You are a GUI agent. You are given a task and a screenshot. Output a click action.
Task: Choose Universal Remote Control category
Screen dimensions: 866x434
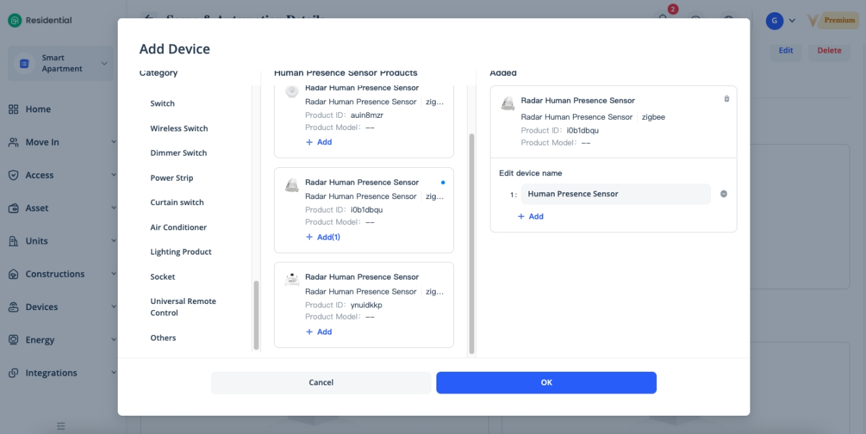(183, 307)
